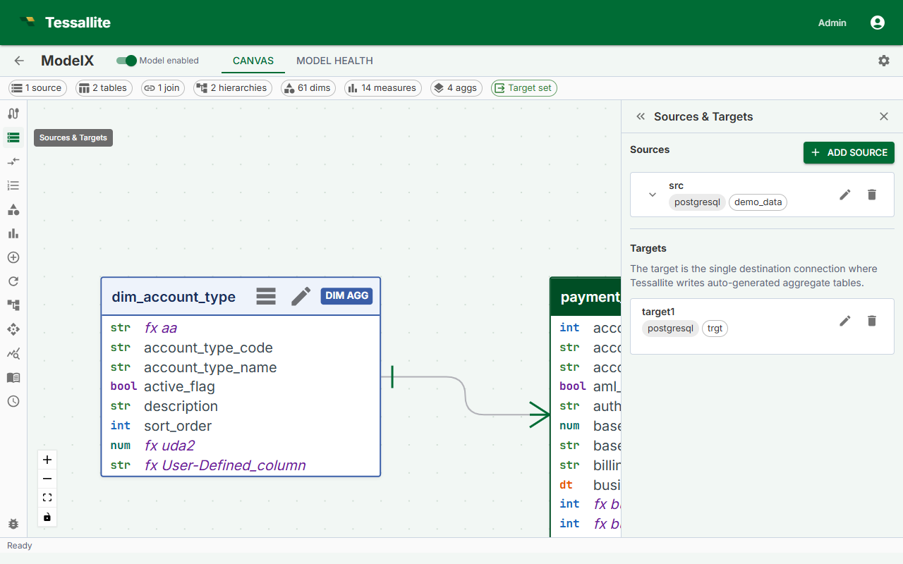
Task: Click the bug debug icon at sidebar bottom
Action: pos(13,524)
